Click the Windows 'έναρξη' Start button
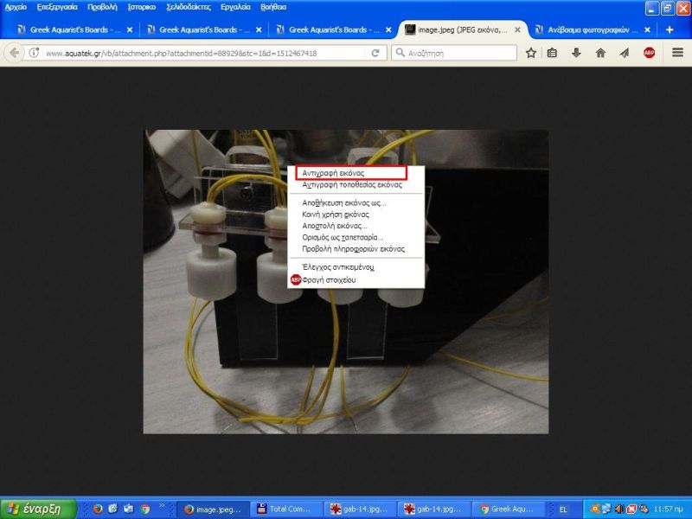The width and height of the screenshot is (692, 519). coord(39,509)
